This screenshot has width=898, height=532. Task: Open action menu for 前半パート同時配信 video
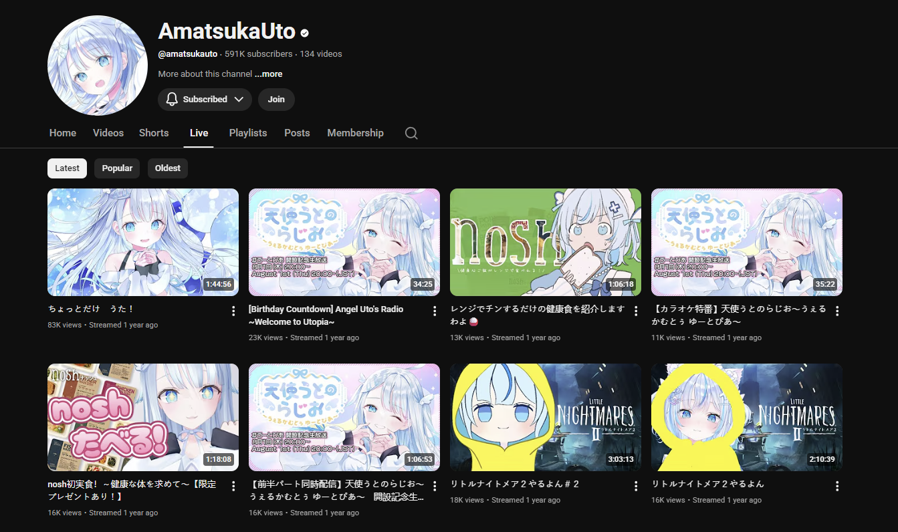pyautogui.click(x=435, y=486)
